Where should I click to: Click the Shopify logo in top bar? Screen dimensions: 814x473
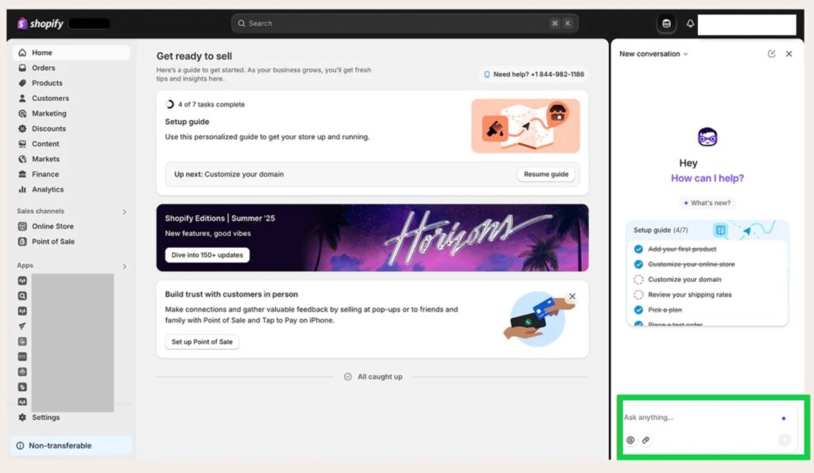coord(40,24)
